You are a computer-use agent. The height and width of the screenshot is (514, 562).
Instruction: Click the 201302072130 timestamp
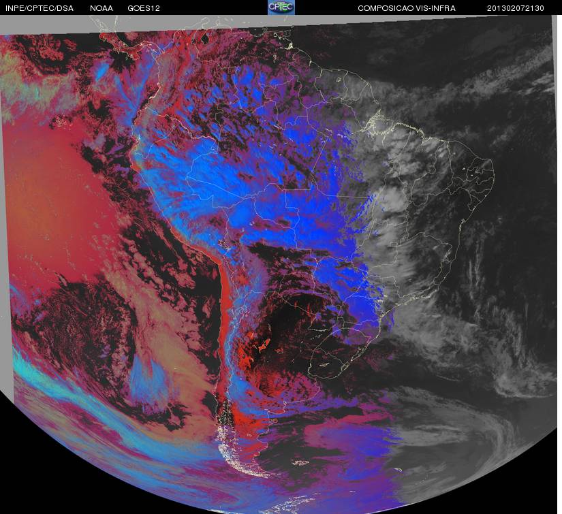pos(516,8)
